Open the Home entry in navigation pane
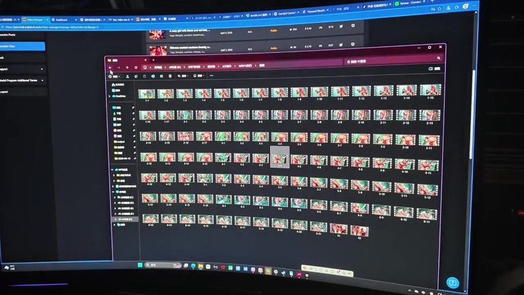Image resolution: width=524 pixels, height=295 pixels. click(x=118, y=84)
